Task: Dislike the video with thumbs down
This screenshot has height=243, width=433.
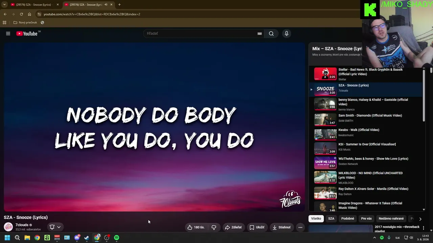Action: (x=214, y=227)
